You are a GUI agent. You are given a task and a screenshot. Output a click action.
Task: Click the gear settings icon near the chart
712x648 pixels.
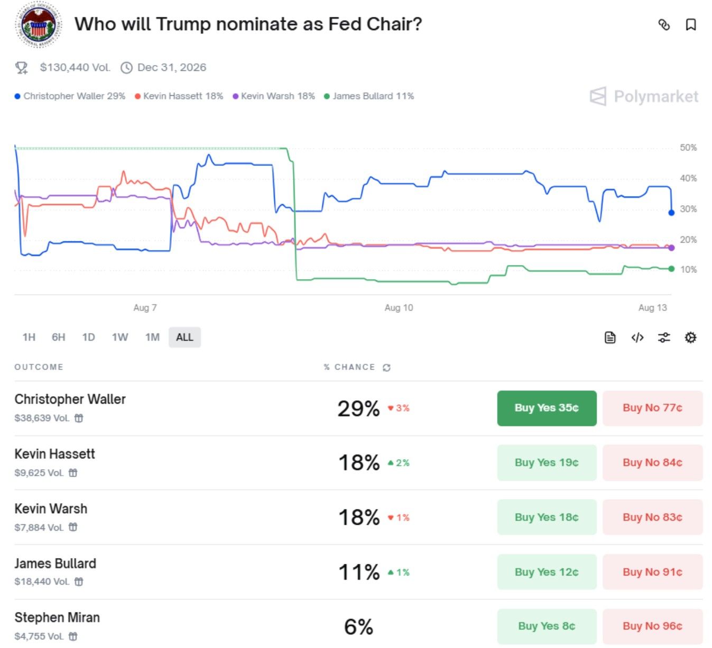pyautogui.click(x=690, y=337)
